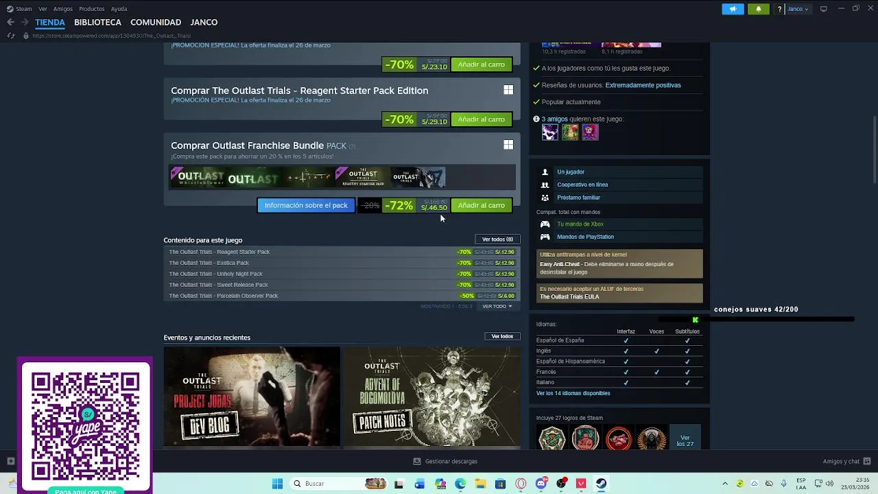The image size is (878, 494).
Task: Click the single player person icon
Action: 545,172
